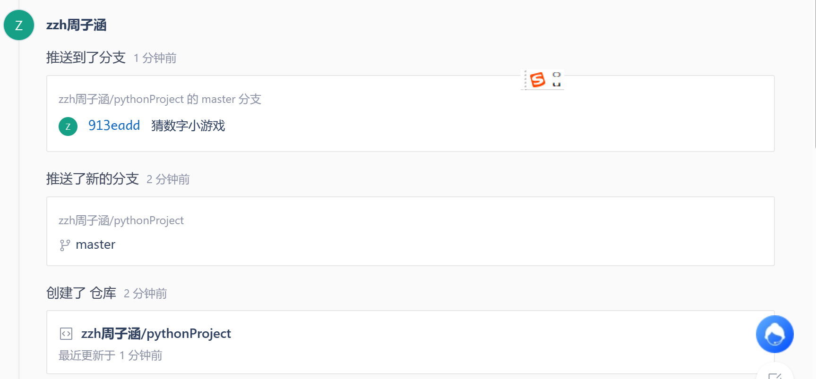This screenshot has width=816, height=379.
Task: Open the blue customer service chat bubble
Action: click(x=774, y=334)
